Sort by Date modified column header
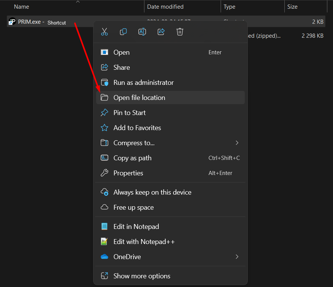333x287 pixels. click(165, 7)
